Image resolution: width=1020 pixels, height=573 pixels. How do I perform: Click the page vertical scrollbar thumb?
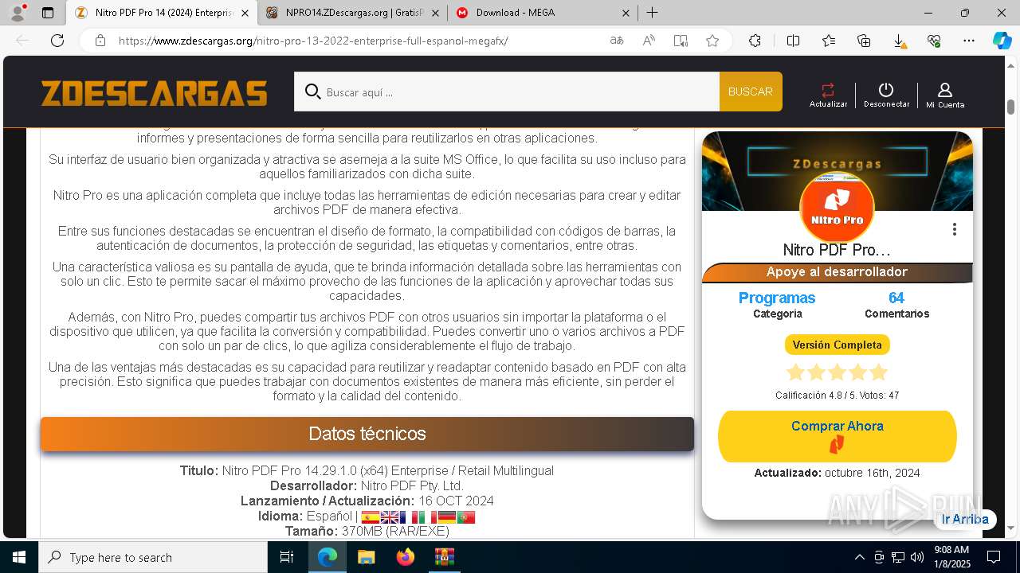pos(1010,107)
